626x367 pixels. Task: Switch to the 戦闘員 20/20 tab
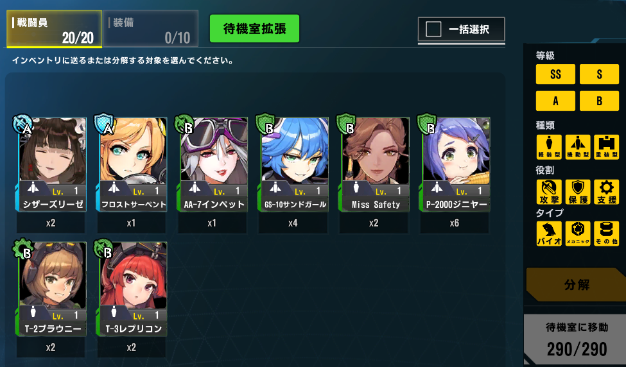coord(55,29)
